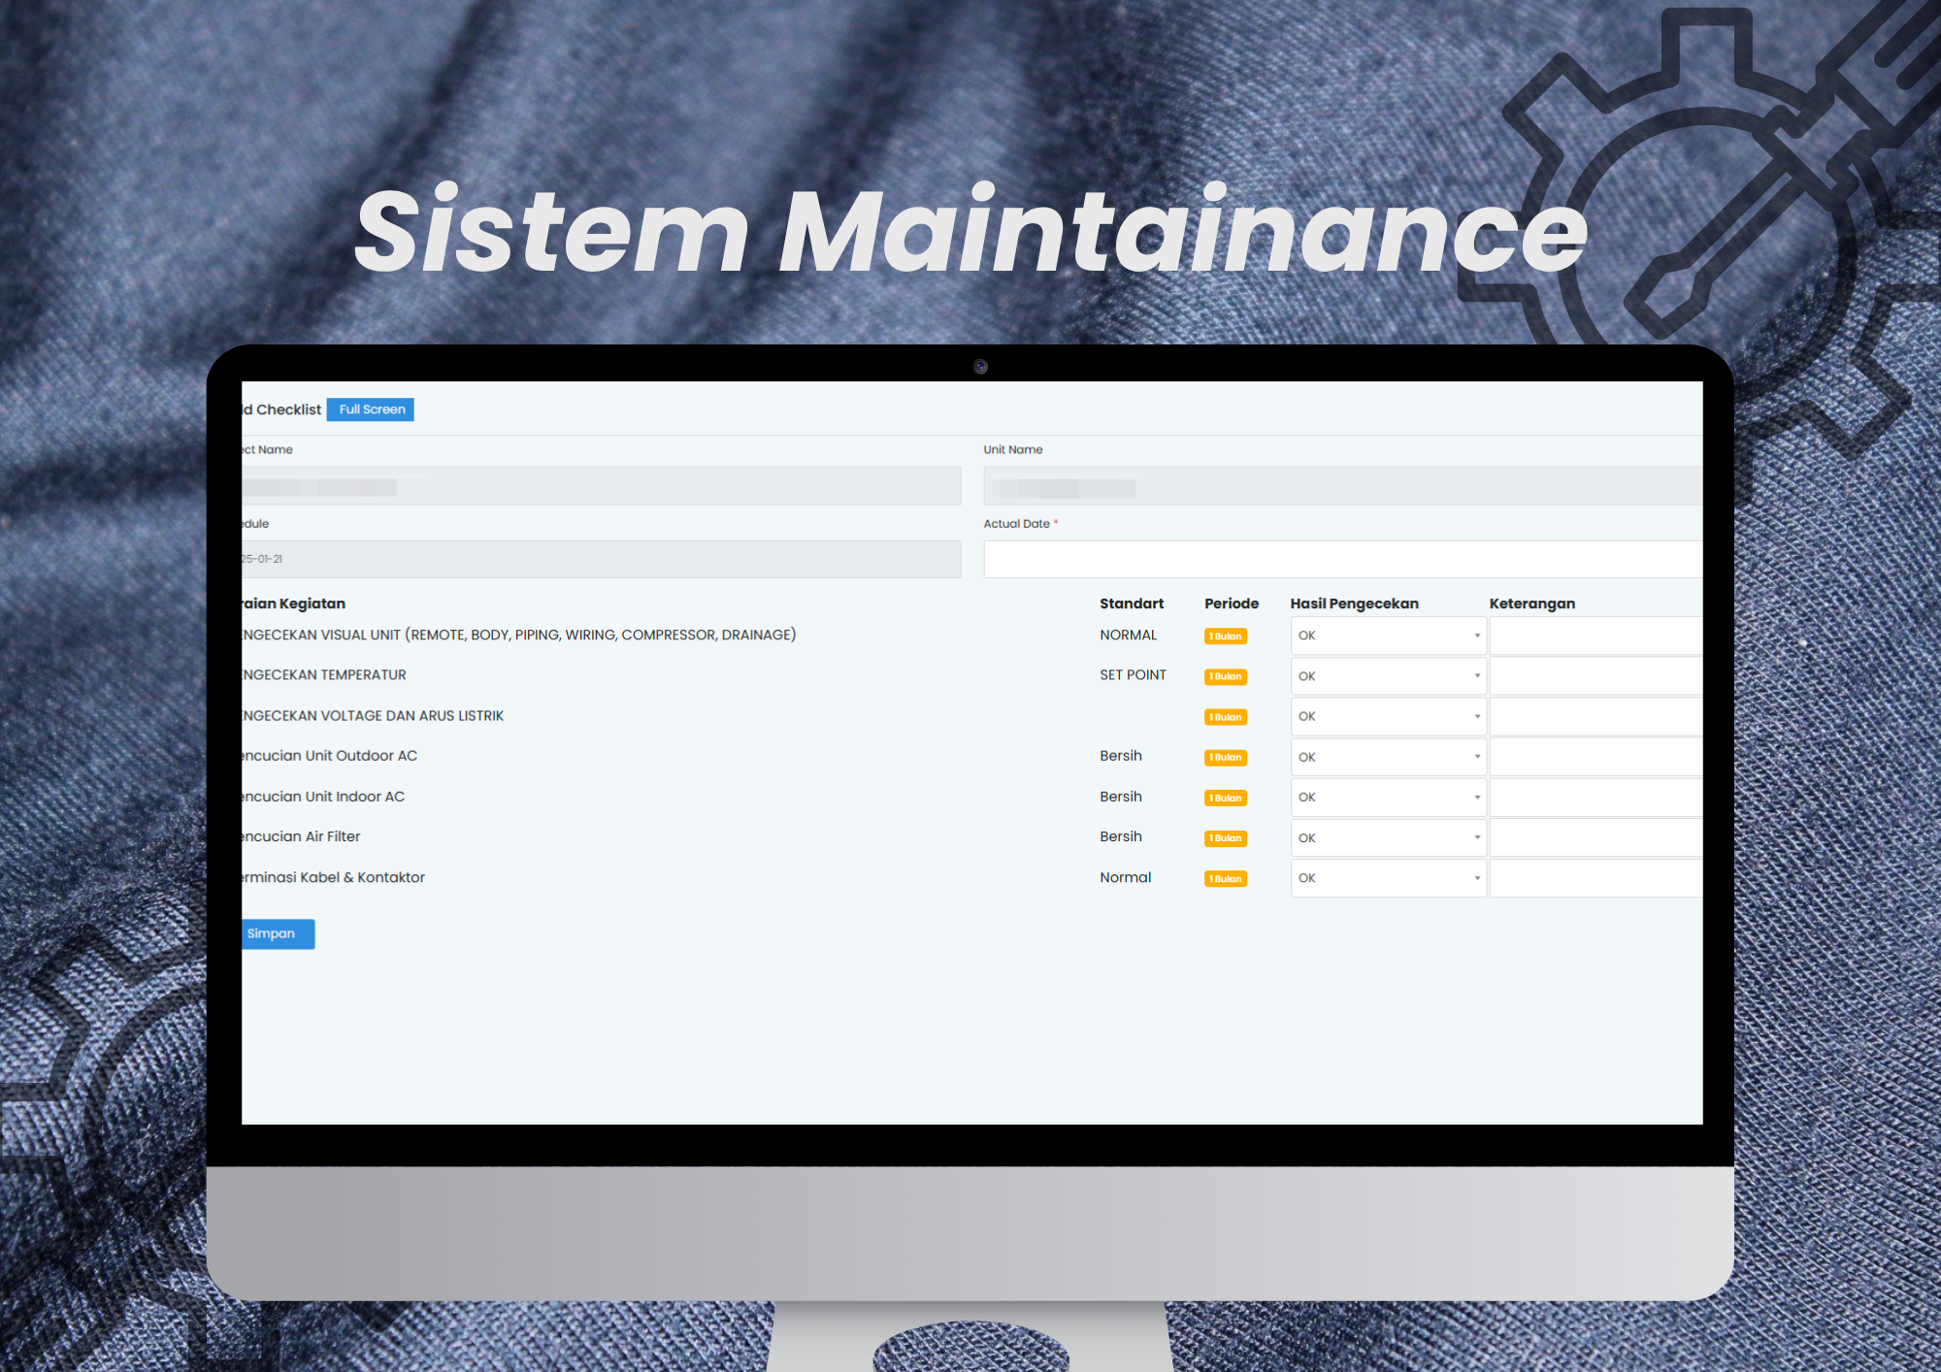
Task: Click the 1 Bulan badge next to NORMAL standart
Action: point(1225,637)
